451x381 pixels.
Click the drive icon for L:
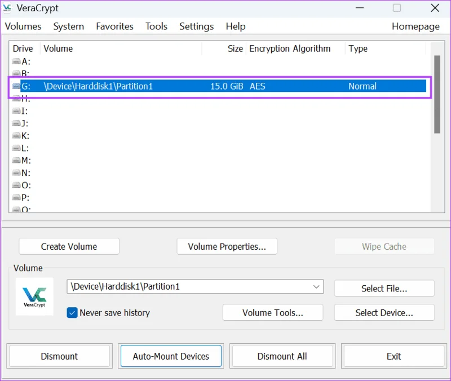point(16,148)
